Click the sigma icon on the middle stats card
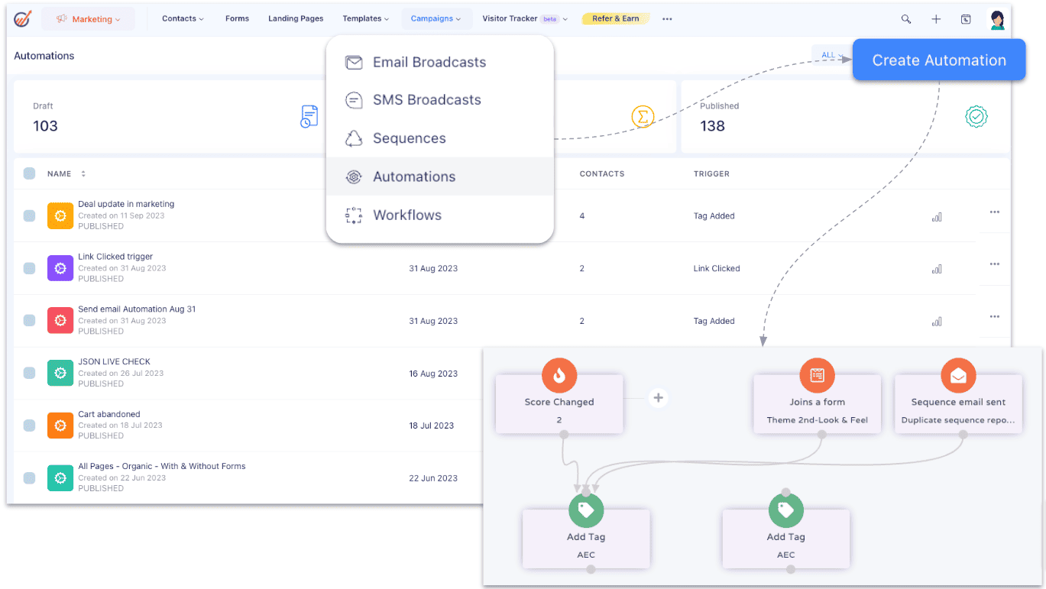Viewport: 1046px width, 589px height. coord(643,117)
